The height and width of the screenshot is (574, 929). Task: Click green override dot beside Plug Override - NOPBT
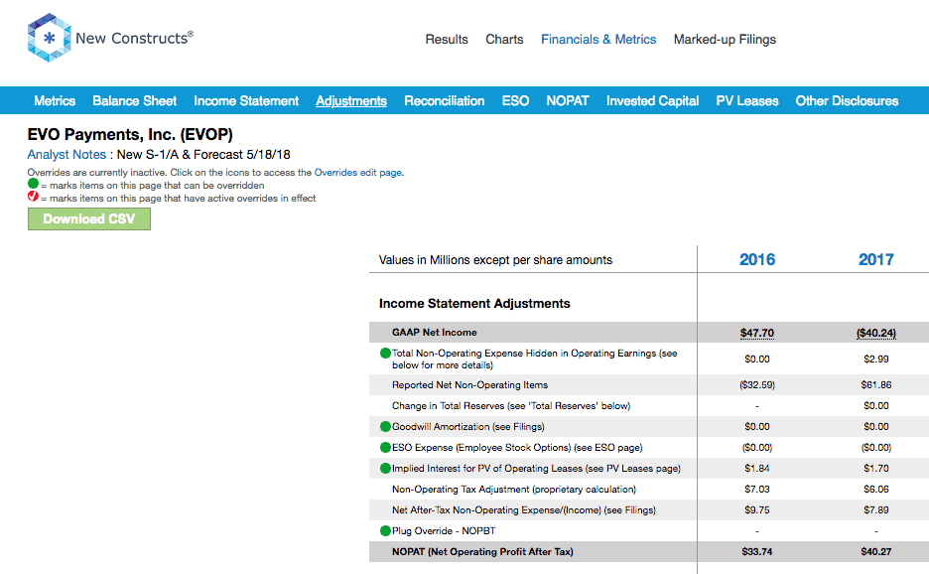[x=385, y=530]
